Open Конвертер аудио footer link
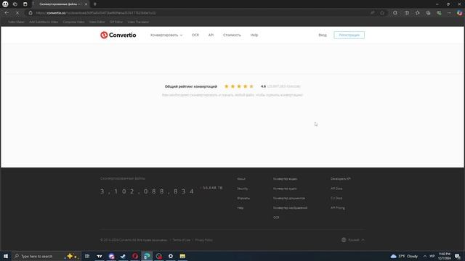Image resolution: width=465 pixels, height=261 pixels. (285, 188)
